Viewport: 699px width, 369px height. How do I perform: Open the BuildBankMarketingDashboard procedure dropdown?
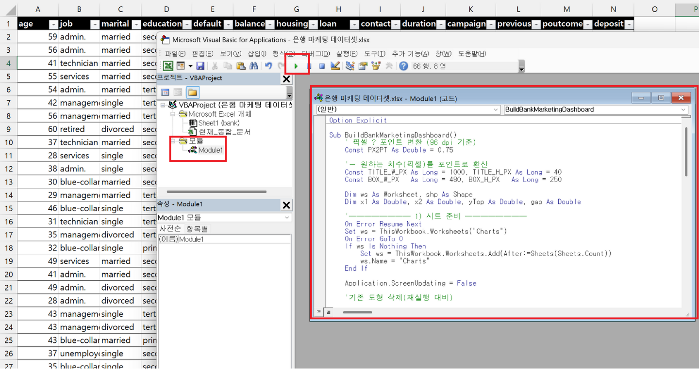pos(683,110)
